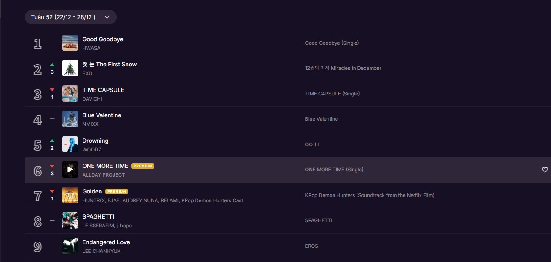The width and height of the screenshot is (551, 262).
Task: Click the SPAGHETTI cover thumbnail
Action: 70,220
